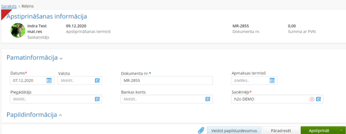Viewport: 346px width, 134px height.
Task: Click the paperclip attachment icon
Action: (201, 130)
